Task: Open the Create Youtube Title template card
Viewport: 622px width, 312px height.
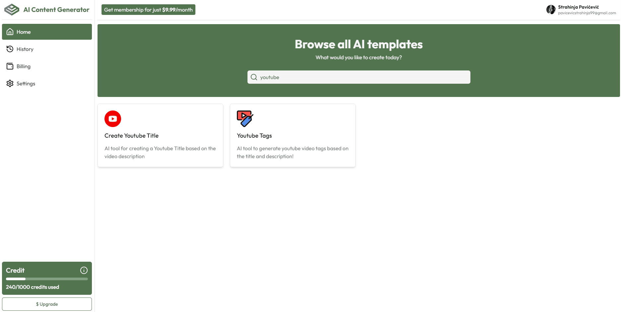Action: click(160, 135)
